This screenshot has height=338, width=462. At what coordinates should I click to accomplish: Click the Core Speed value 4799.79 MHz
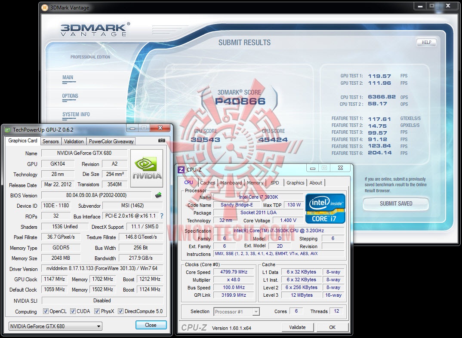tap(234, 272)
